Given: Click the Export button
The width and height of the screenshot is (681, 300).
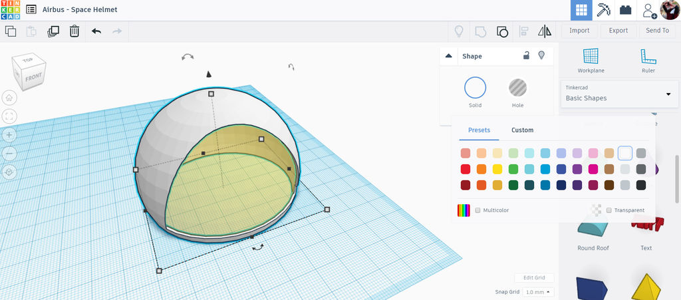Looking at the screenshot, I should pos(618,31).
